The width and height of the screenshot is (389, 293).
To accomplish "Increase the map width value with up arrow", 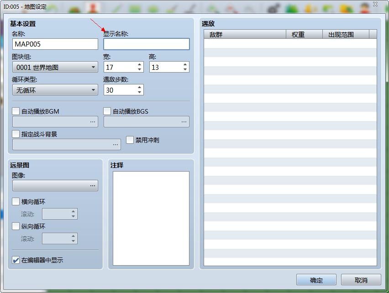I will 139,64.
